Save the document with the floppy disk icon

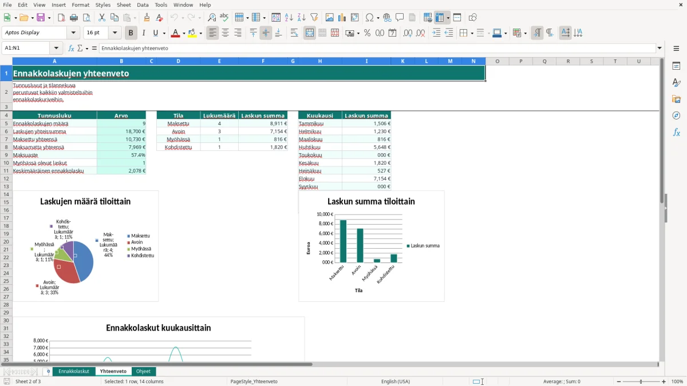(41, 18)
